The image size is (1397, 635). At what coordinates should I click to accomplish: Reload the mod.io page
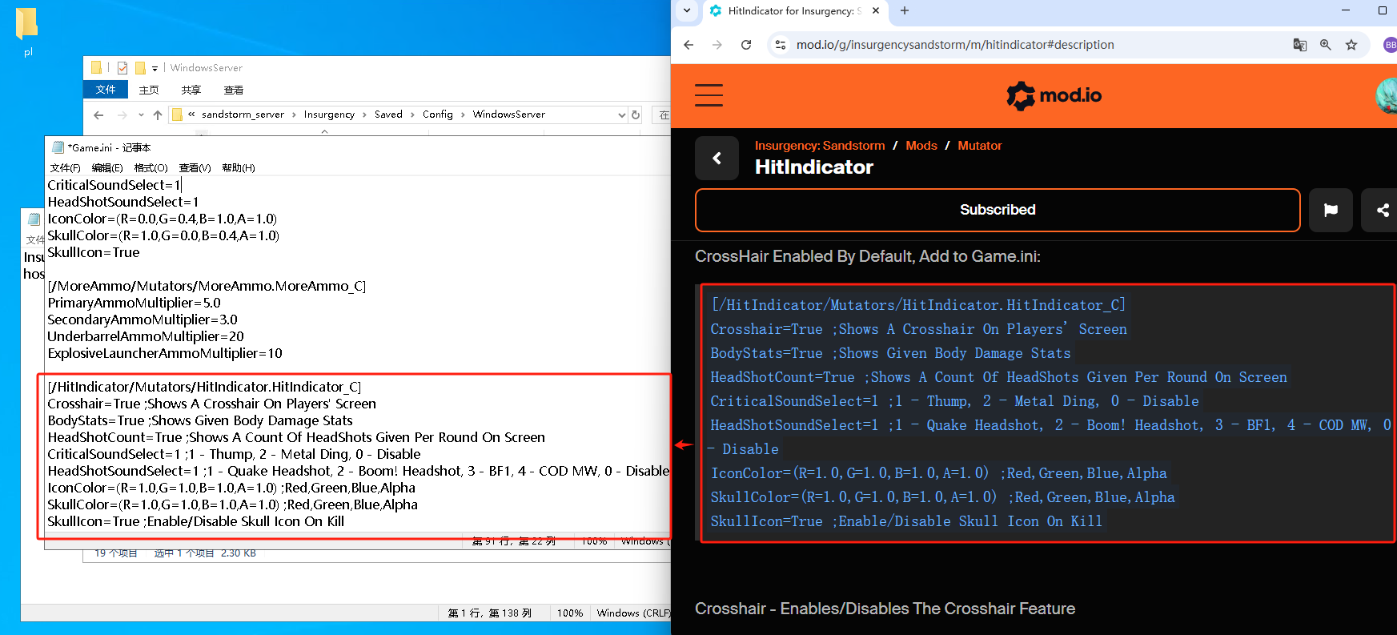(x=746, y=45)
